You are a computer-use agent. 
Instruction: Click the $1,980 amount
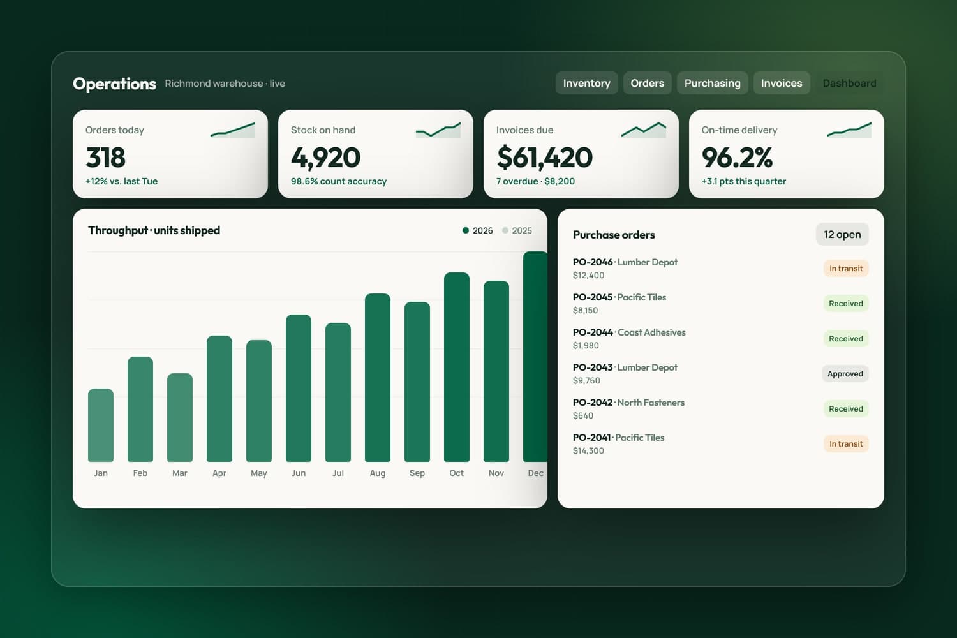click(586, 346)
